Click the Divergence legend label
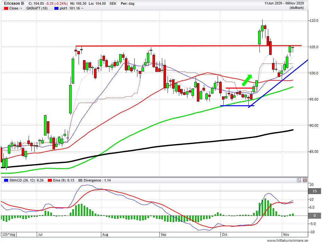 click(97, 180)
